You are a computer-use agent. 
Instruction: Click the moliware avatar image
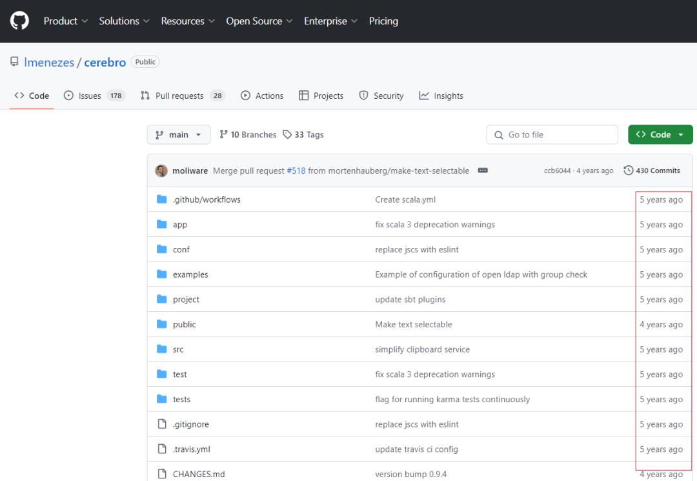(x=161, y=170)
